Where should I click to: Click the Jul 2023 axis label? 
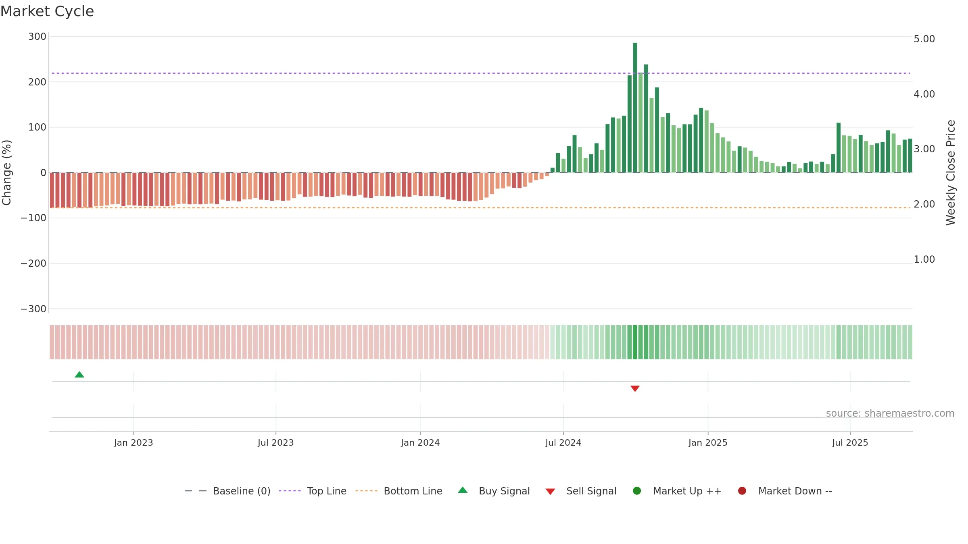pos(276,442)
